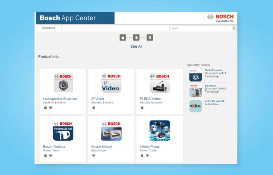Open the PLENA Matrix title link
273x175 pixels.
[150, 99]
